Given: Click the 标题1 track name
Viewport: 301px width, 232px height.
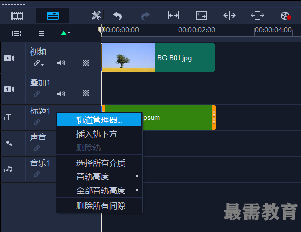Looking at the screenshot, I should tap(40, 111).
